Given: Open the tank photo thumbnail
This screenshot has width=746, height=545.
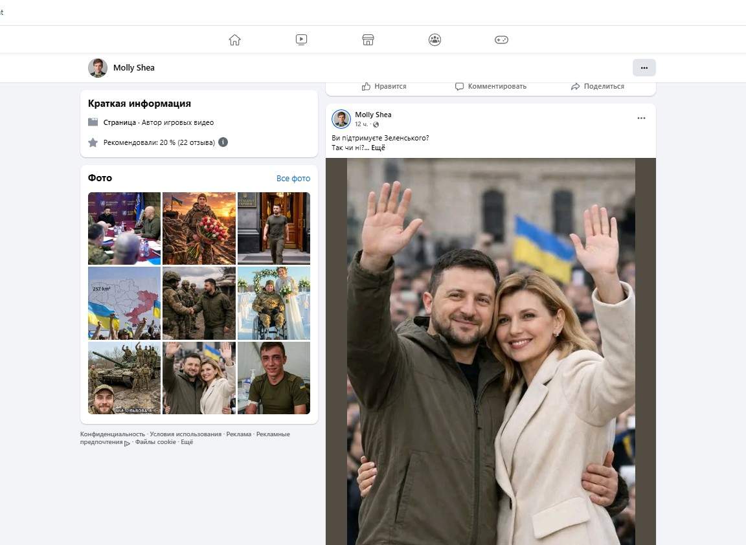Looking at the screenshot, I should 124,378.
